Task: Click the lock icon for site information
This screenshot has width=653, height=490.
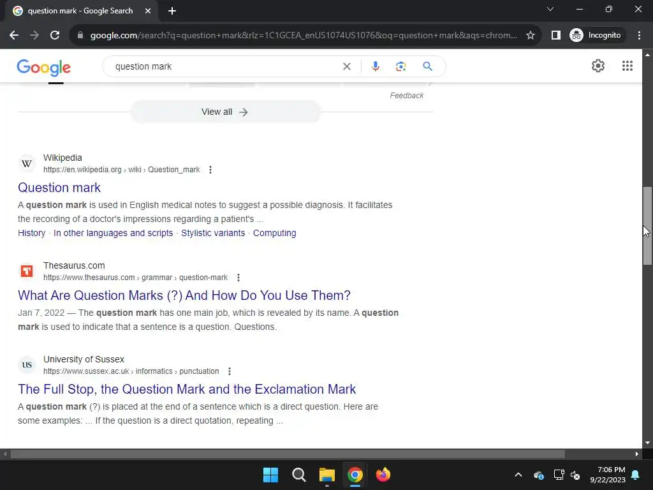Action: click(80, 36)
